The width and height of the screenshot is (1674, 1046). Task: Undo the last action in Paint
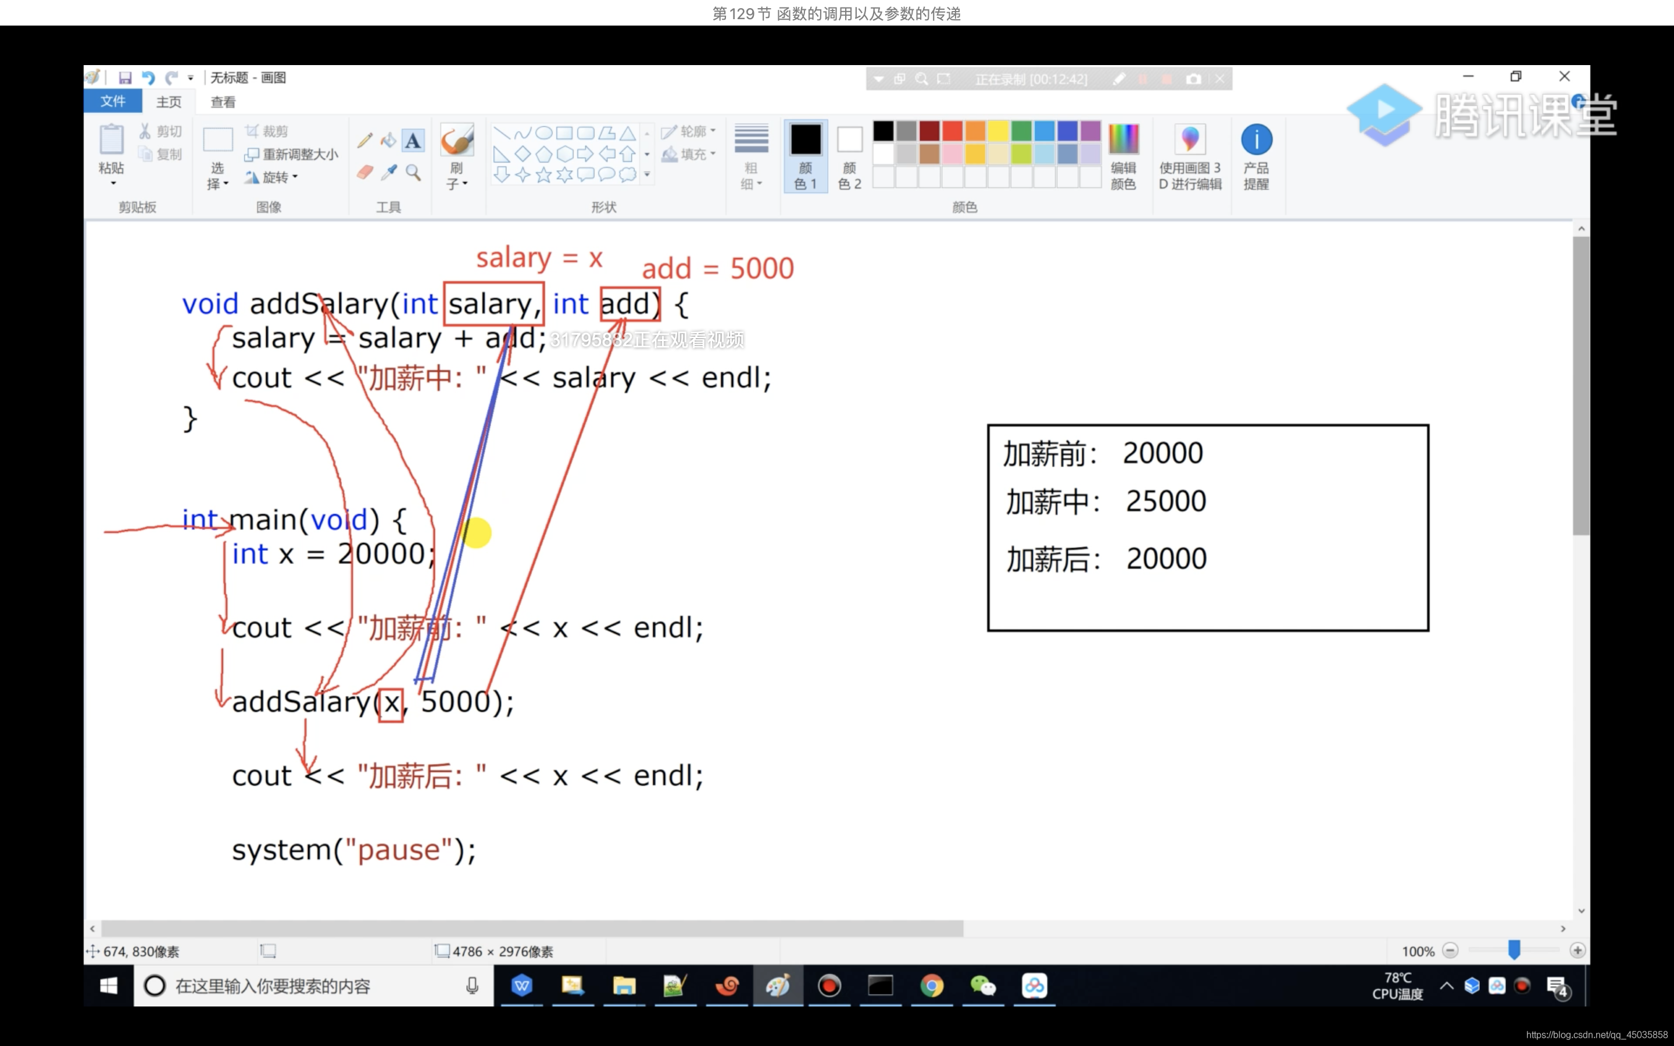[x=148, y=77]
